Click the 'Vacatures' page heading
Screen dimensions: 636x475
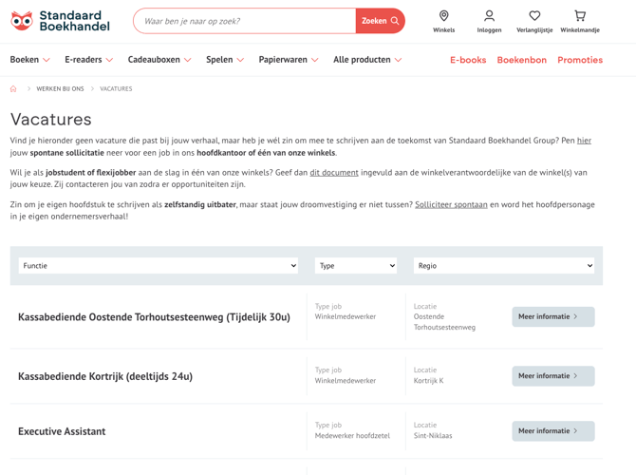point(50,120)
